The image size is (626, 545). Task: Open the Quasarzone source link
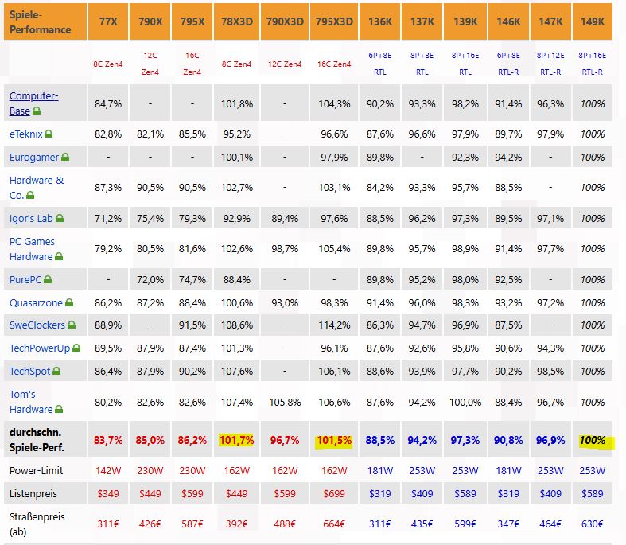[36, 302]
